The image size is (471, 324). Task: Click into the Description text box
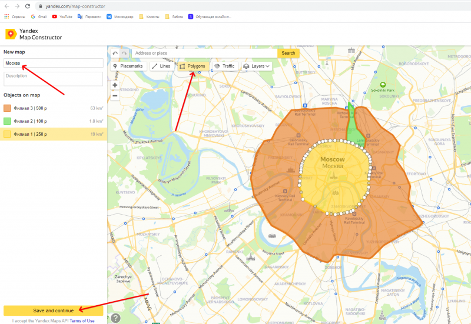[x=53, y=79]
